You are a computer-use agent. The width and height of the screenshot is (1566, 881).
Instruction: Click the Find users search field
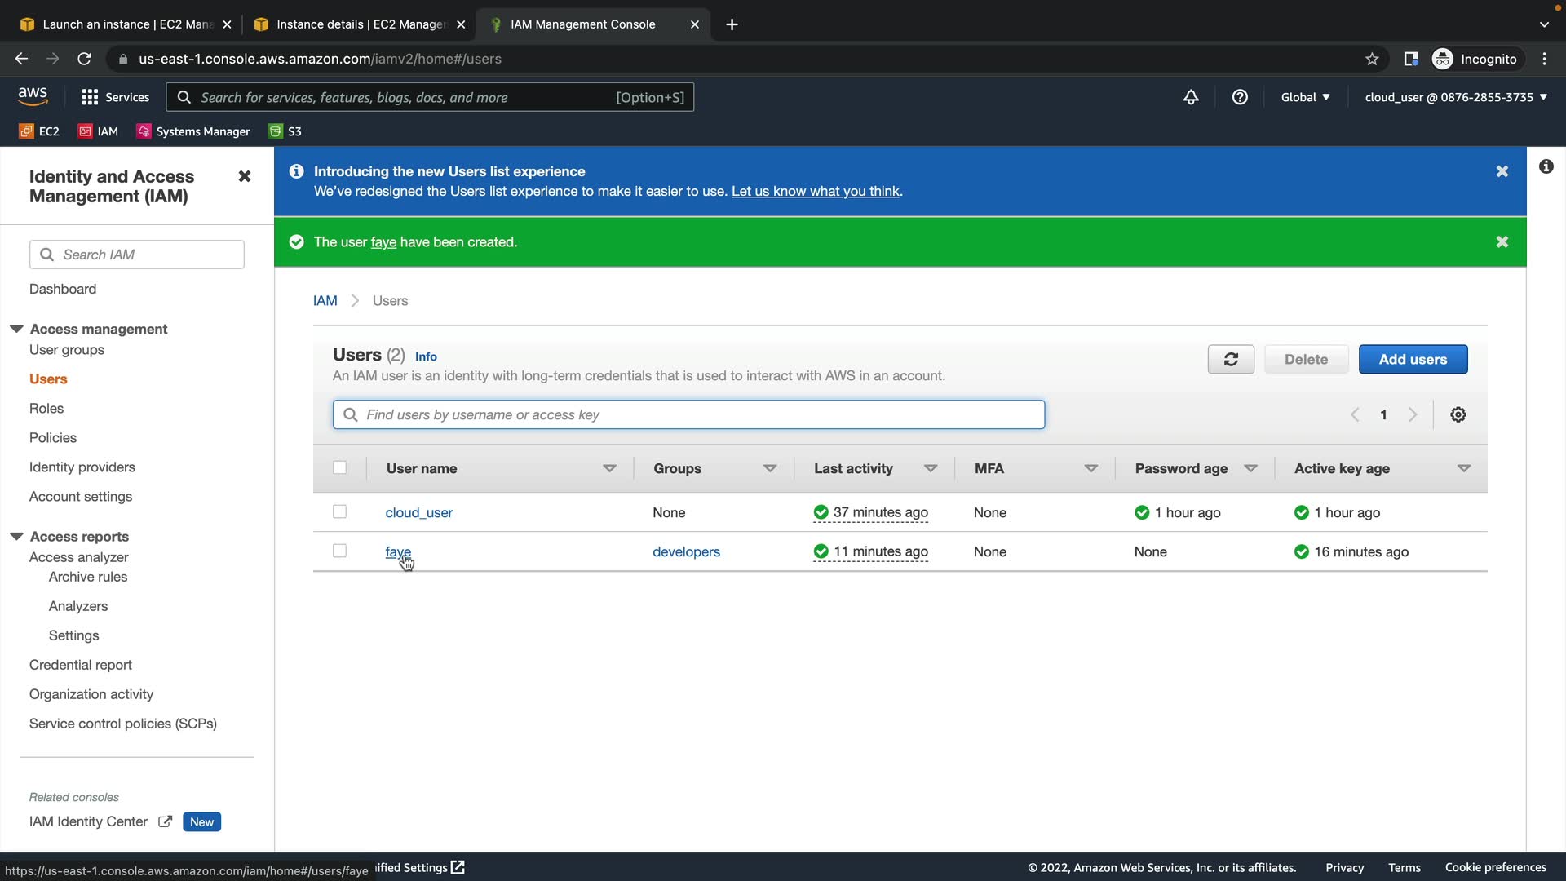tap(688, 415)
